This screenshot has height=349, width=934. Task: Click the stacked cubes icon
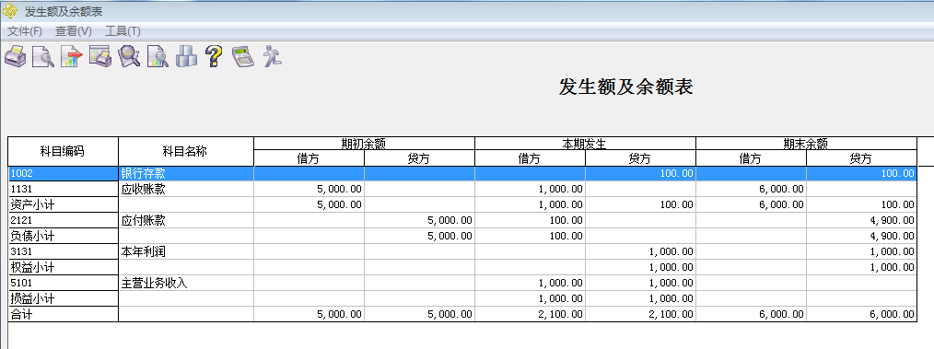(x=186, y=56)
